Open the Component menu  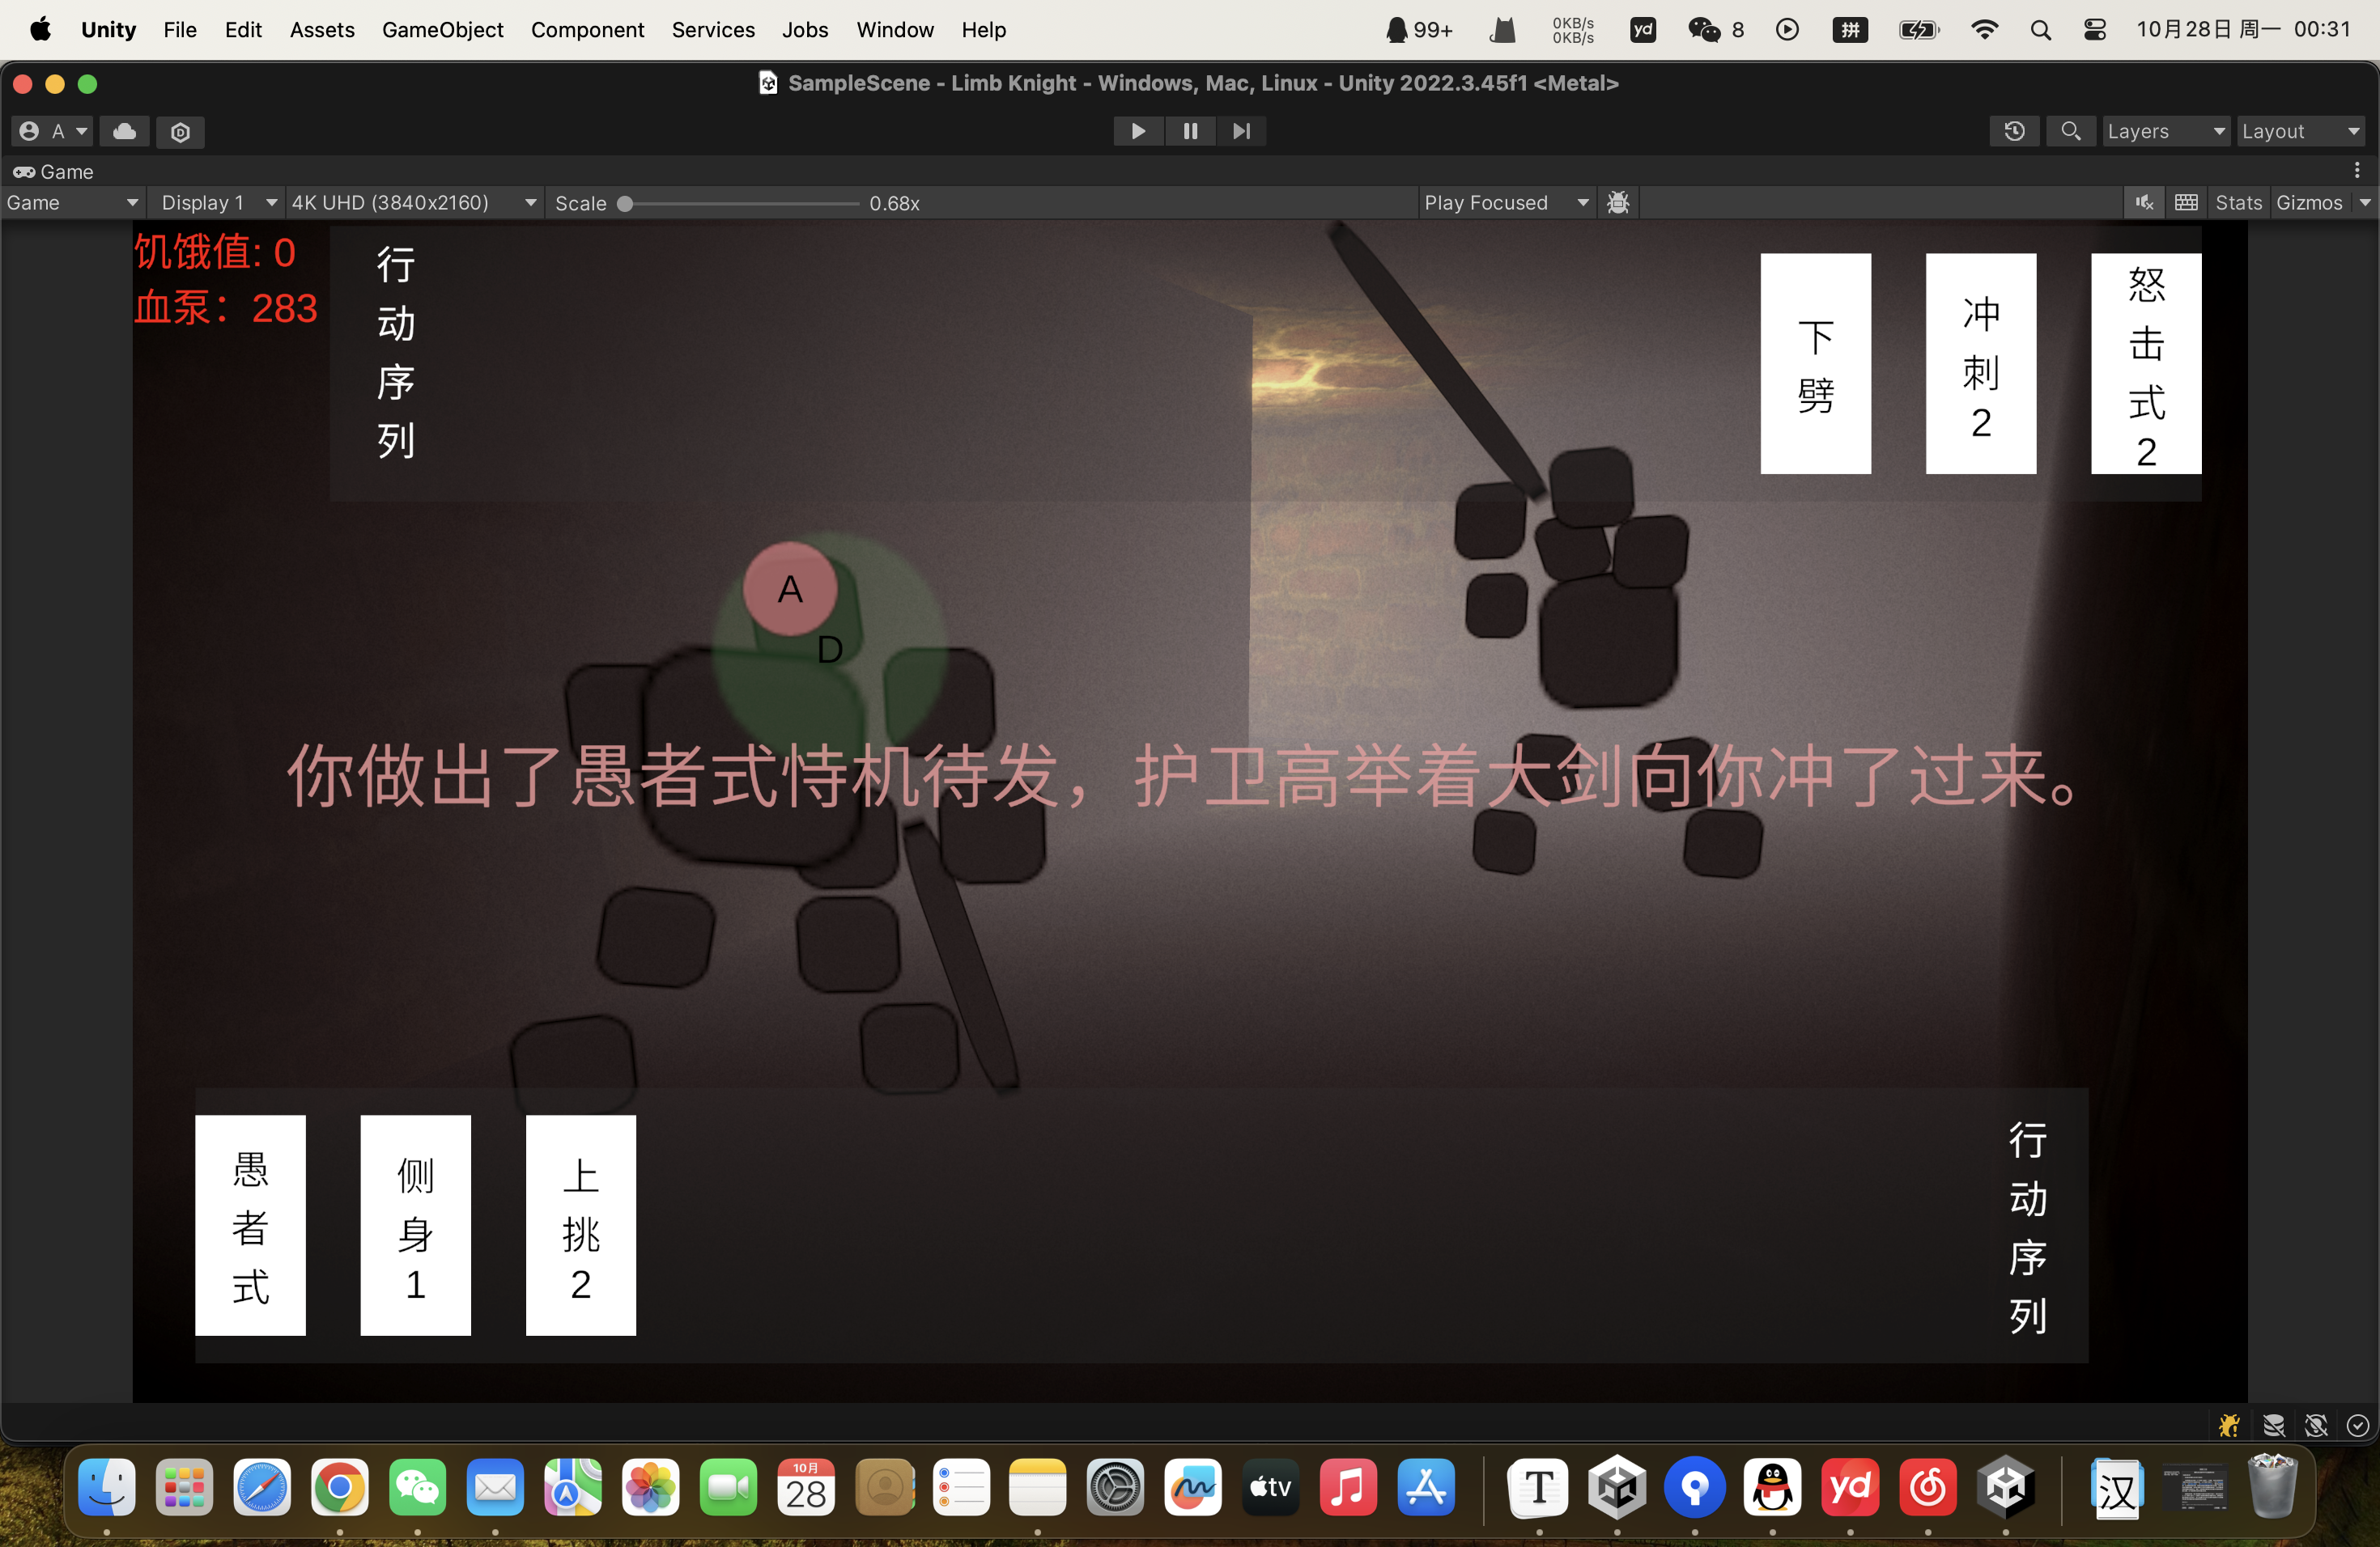(587, 30)
